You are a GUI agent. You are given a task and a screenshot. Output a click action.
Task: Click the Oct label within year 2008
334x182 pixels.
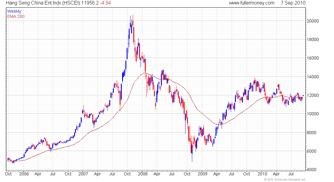(x=187, y=174)
